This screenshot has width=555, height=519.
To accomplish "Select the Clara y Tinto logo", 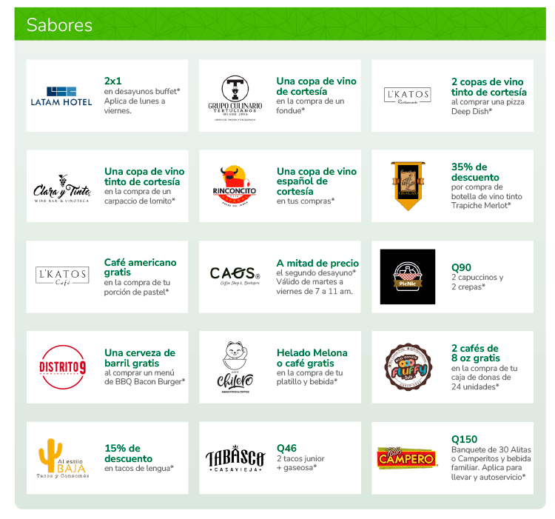I will click(62, 188).
